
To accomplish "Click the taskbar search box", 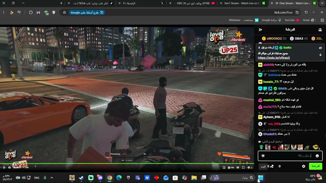I will tap(232, 178).
